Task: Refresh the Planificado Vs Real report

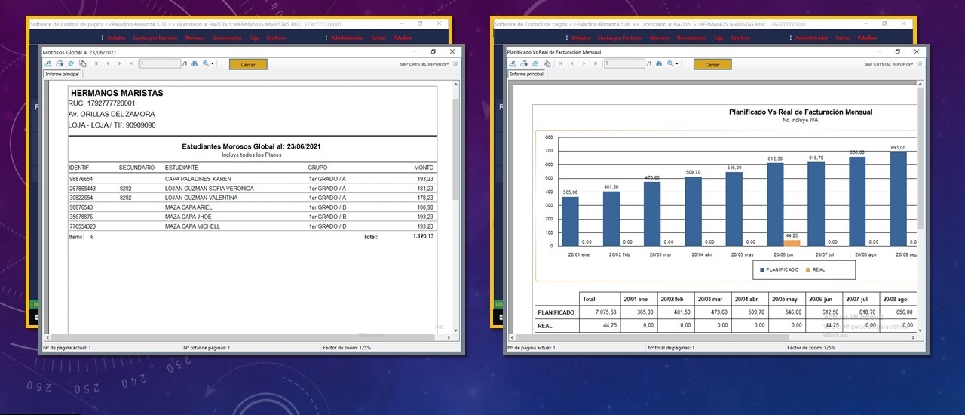Action: [x=535, y=64]
